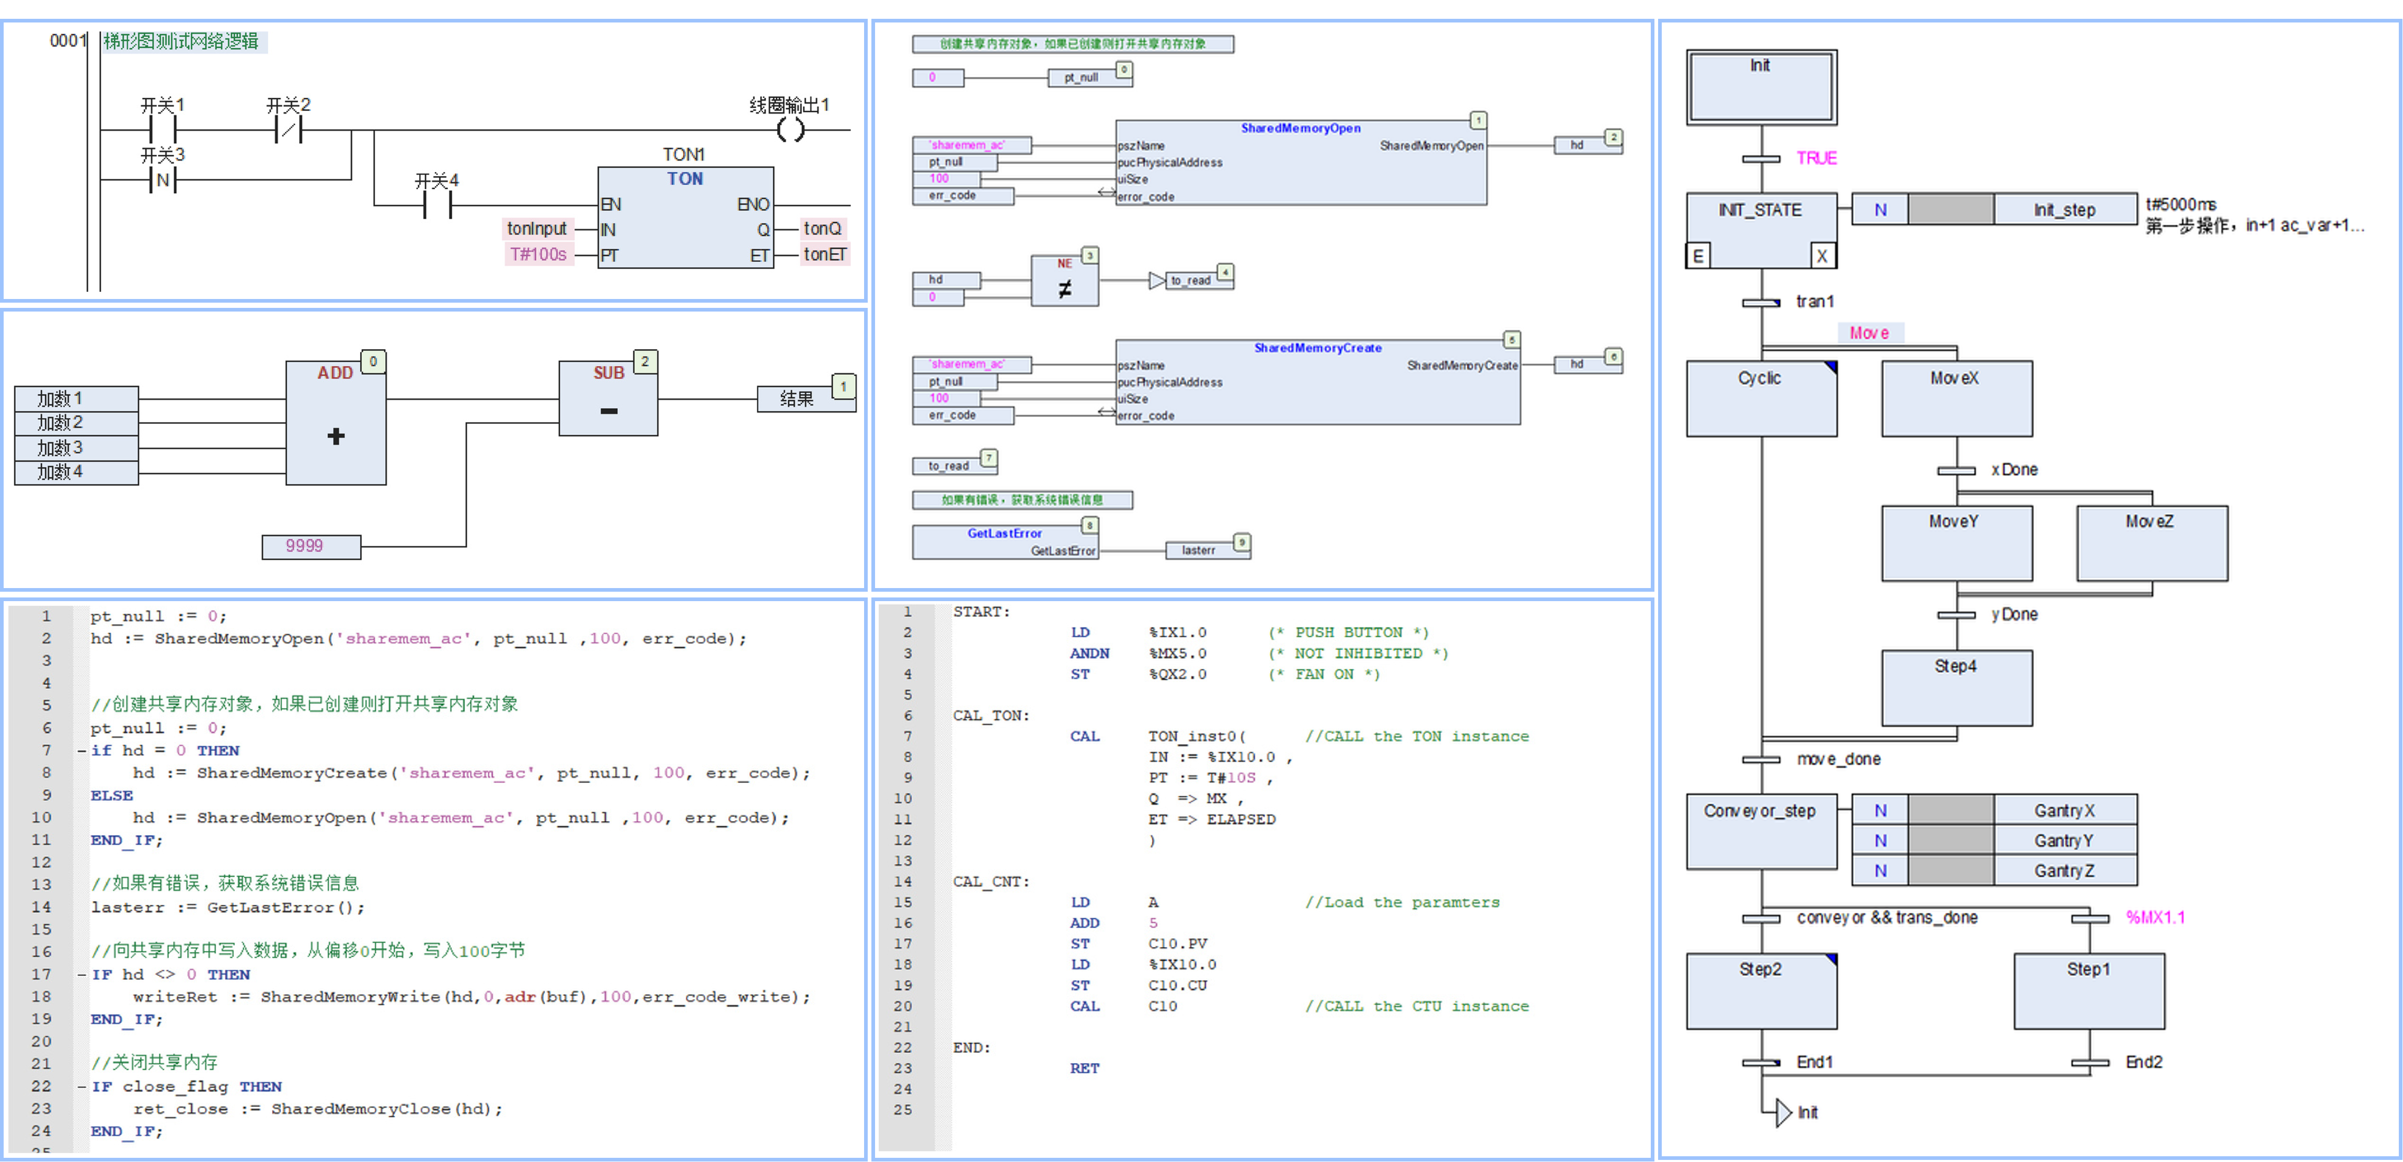This screenshot has height=1162, width=2403.
Task: Click the tonQ output variable
Action: click(823, 228)
